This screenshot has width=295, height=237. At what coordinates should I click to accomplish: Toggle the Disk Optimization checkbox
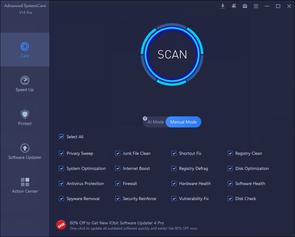point(230,168)
